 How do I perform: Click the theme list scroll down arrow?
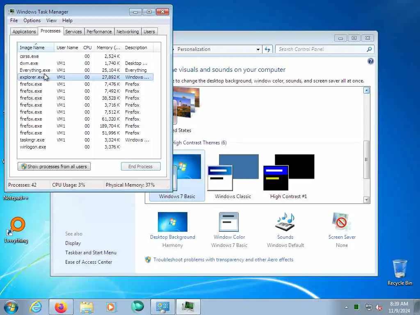tap(366, 200)
